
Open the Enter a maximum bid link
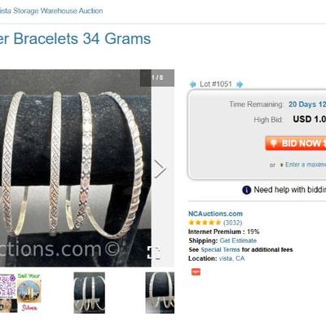click(306, 165)
